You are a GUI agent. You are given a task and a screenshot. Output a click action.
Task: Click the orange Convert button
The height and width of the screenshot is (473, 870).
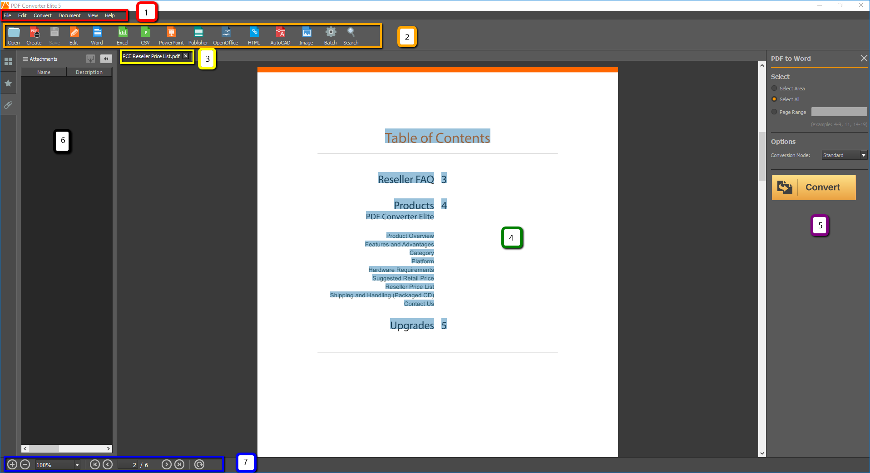[x=814, y=187]
